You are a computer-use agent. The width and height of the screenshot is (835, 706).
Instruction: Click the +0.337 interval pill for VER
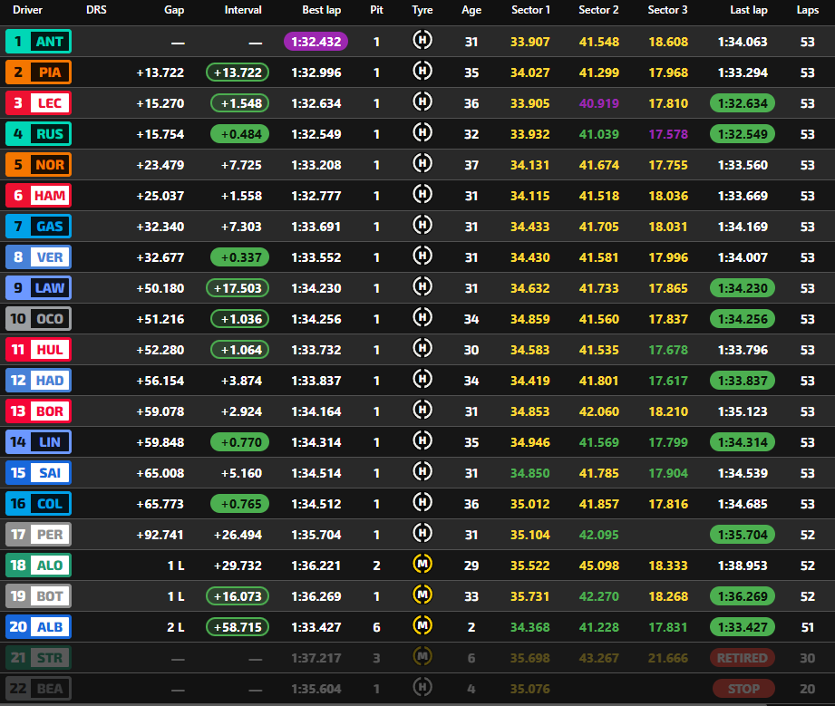[x=239, y=257]
